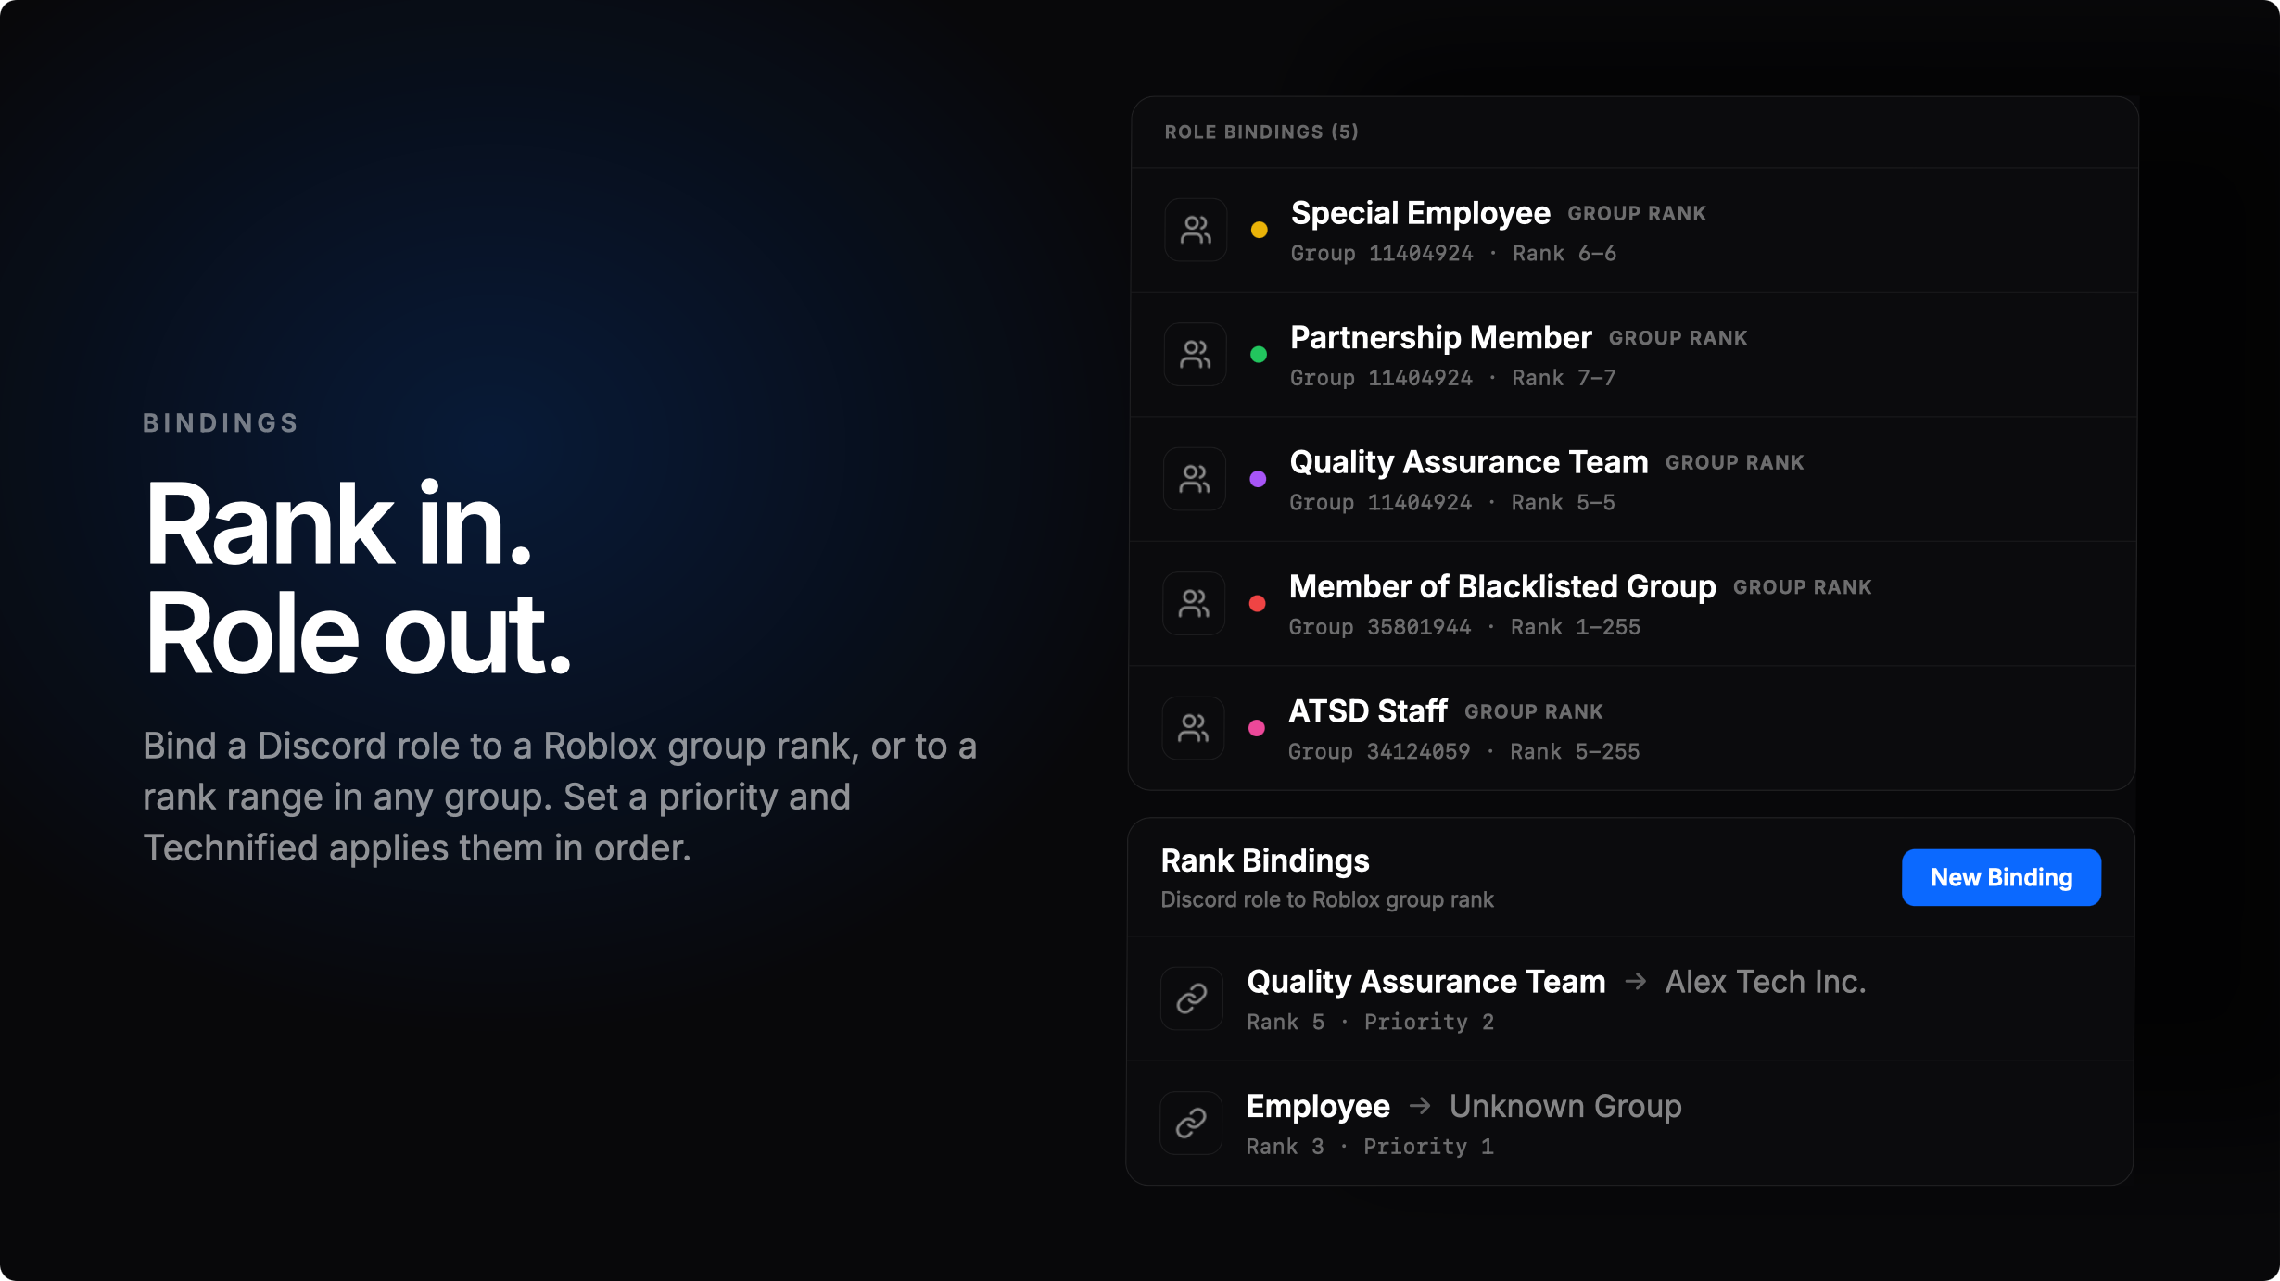This screenshot has width=2280, height=1281.
Task: Click the link icon beside the Alex Tech Inc. binding
Action: point(1192,998)
